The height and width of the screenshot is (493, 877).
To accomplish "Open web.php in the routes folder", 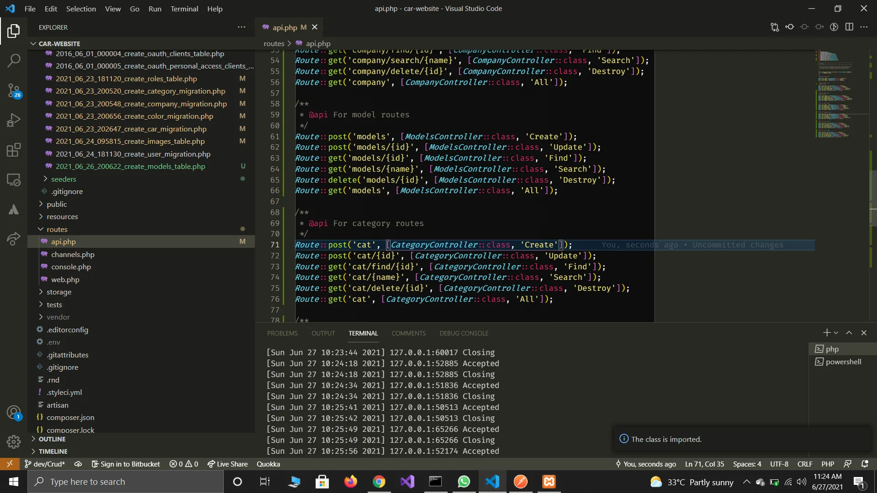I will (x=65, y=279).
